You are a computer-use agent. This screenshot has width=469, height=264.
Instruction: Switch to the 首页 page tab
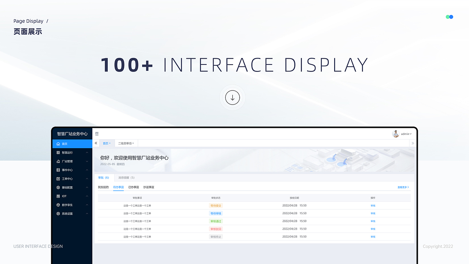107,143
